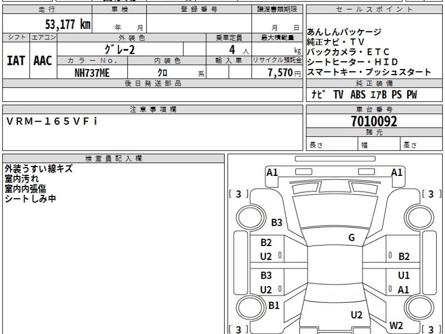Select the セールスポイント heading
Screen dimensions: 445x334
[374, 10]
